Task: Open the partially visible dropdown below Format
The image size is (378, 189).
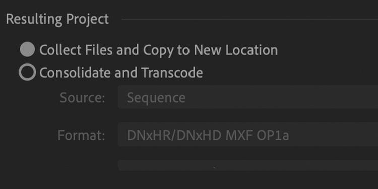Action: click(248, 165)
